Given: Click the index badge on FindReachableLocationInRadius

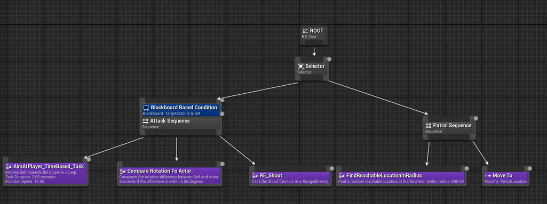Looking at the screenshot, I should pyautogui.click(x=467, y=168).
